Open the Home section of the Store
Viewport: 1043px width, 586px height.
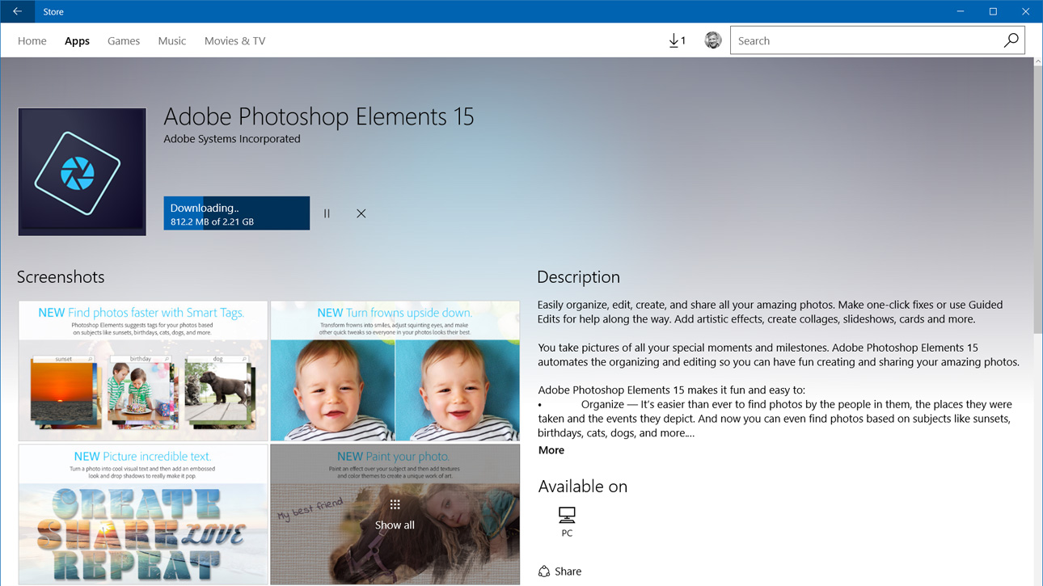tap(32, 40)
